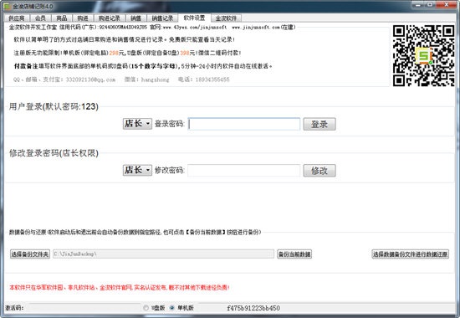Click 备份当前数据 button

(294, 254)
